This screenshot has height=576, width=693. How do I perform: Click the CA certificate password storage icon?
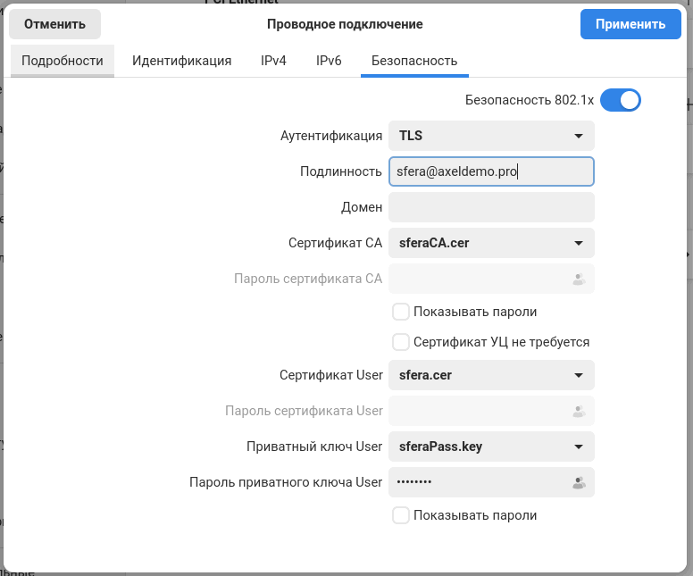click(578, 279)
